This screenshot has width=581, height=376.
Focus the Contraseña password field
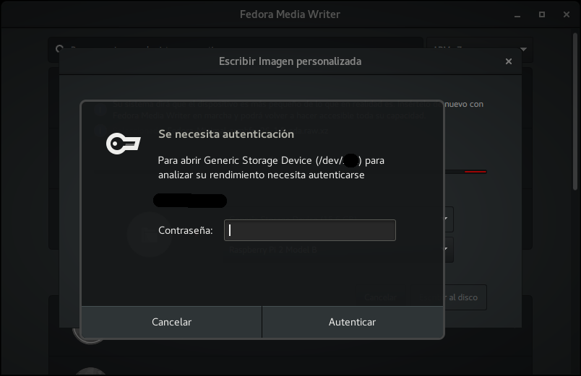click(x=310, y=230)
